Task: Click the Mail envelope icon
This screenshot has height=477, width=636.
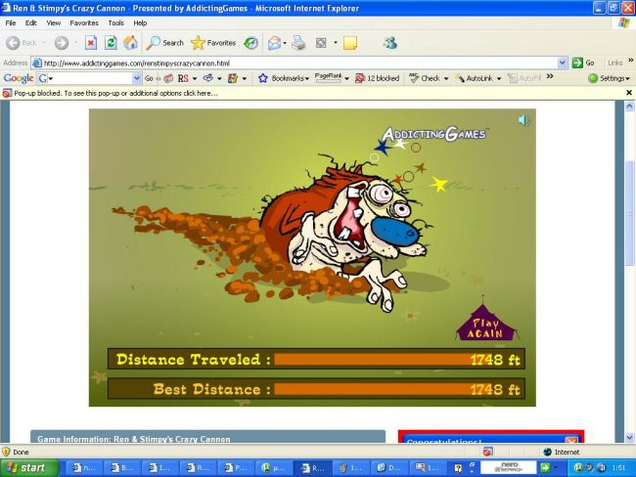Action: pyautogui.click(x=275, y=43)
